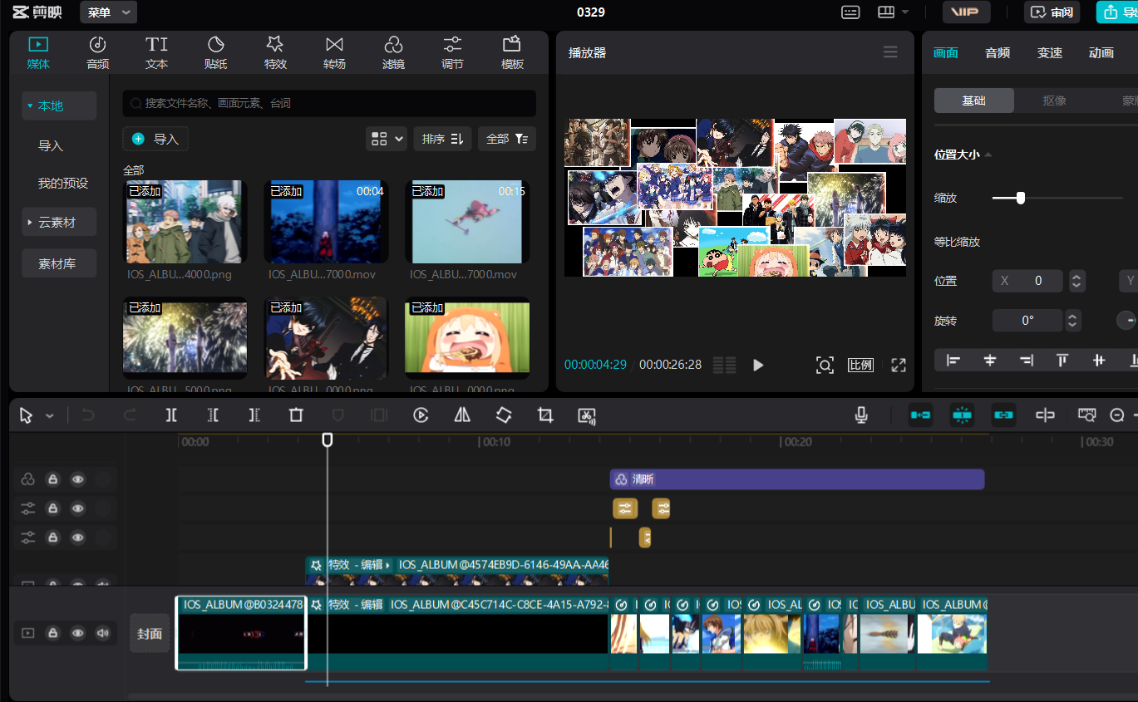Open the Stickers (贴纸) panel
The width and height of the screenshot is (1138, 702).
pos(215,52)
